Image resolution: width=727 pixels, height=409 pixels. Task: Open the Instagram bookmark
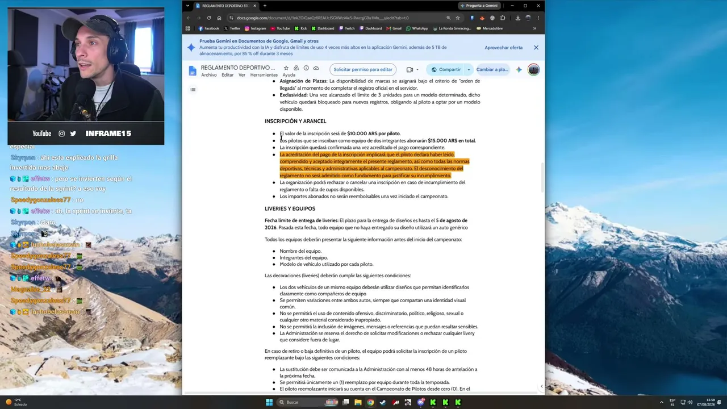click(255, 28)
